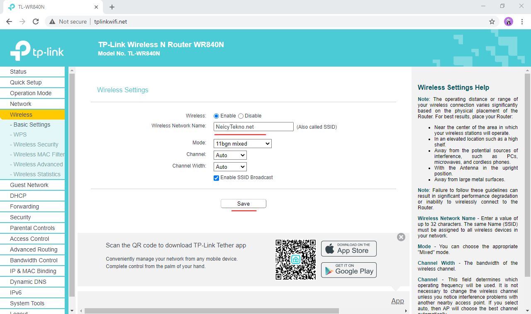Open IP & MAC Binding in the sidebar
The image size is (531, 314).
click(x=32, y=271)
